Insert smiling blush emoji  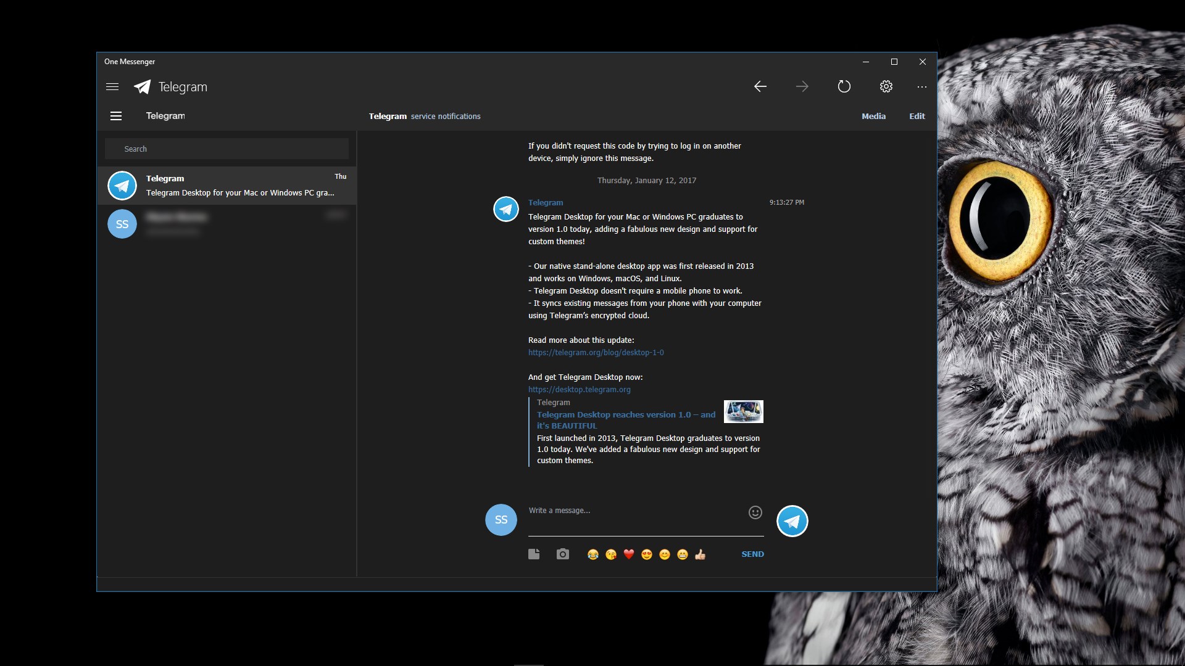[665, 554]
